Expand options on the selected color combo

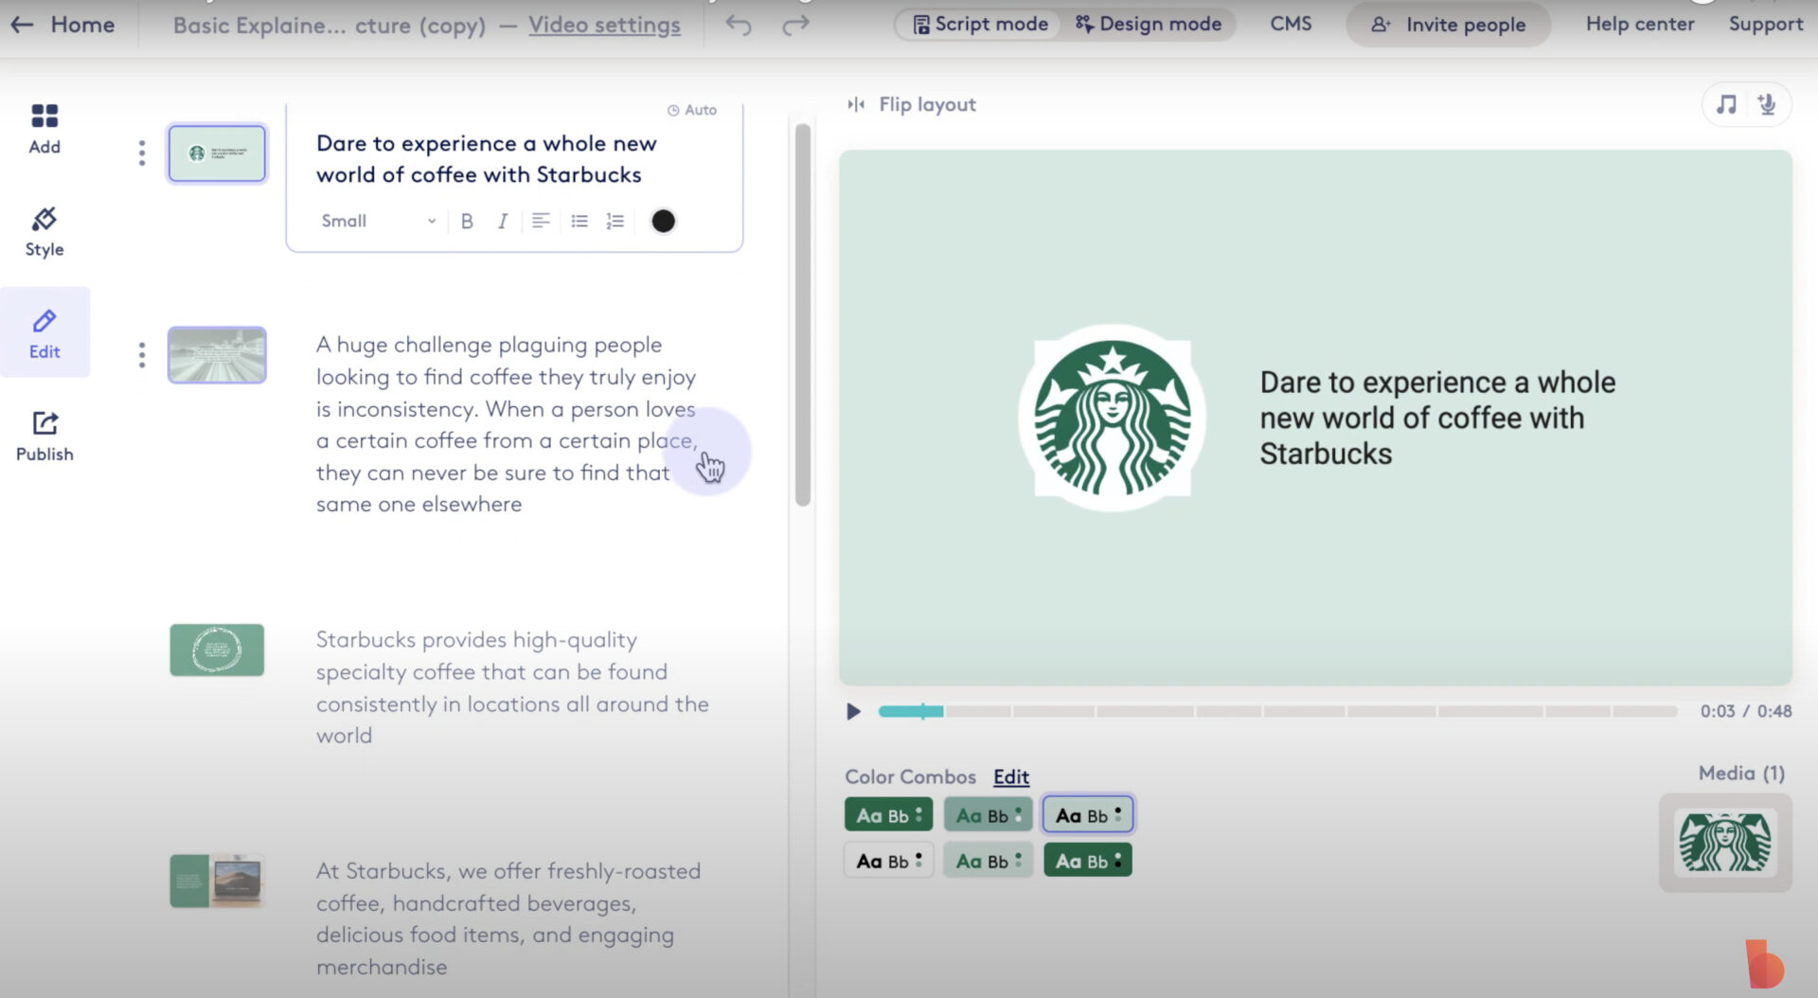tap(1117, 812)
